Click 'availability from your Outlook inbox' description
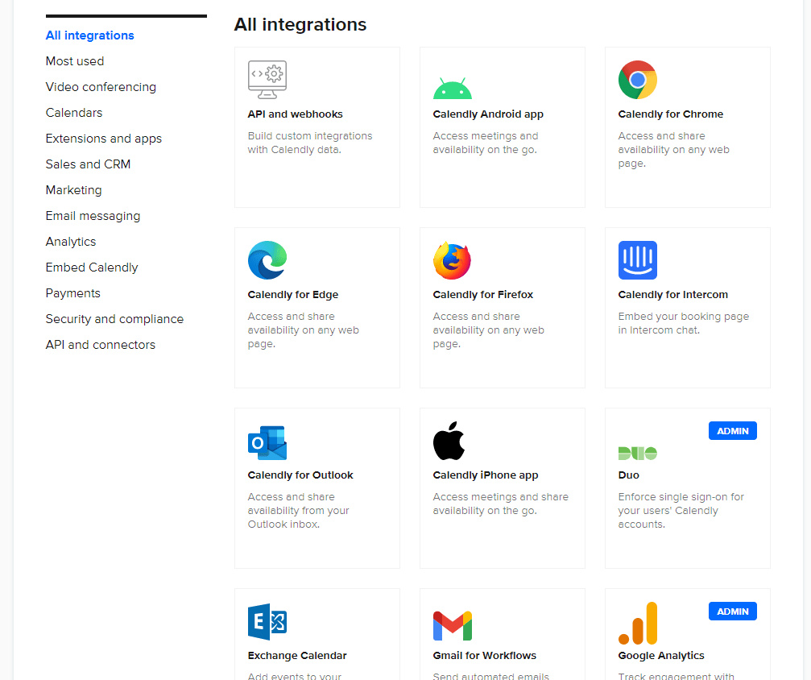The width and height of the screenshot is (811, 680). (x=299, y=510)
